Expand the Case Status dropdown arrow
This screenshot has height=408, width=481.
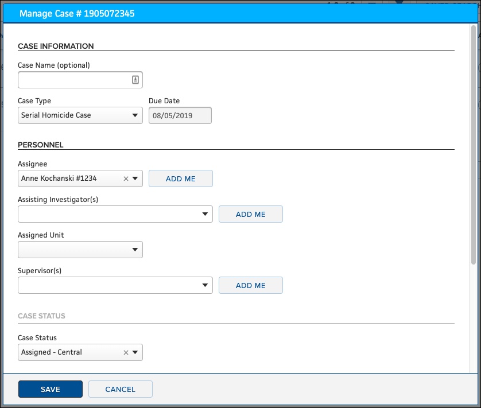[x=135, y=352]
